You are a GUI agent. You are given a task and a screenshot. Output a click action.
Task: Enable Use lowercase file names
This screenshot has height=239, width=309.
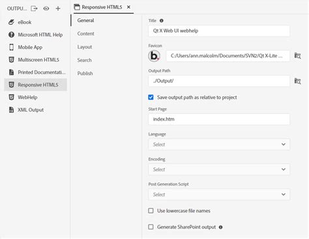151,211
